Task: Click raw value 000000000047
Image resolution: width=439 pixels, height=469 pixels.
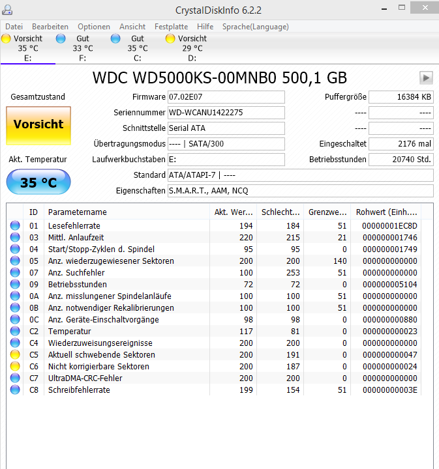Action: [x=390, y=355]
